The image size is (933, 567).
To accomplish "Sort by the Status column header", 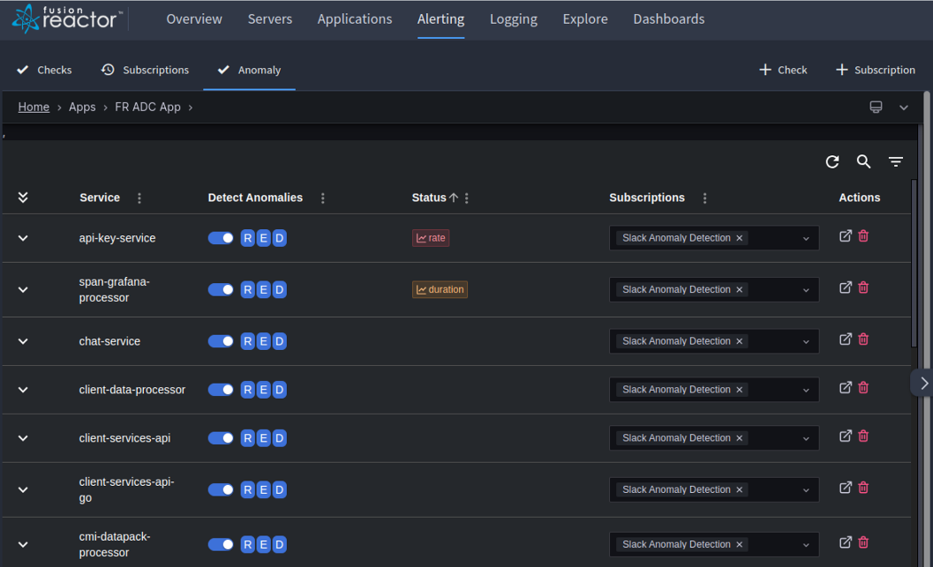I will click(x=429, y=198).
